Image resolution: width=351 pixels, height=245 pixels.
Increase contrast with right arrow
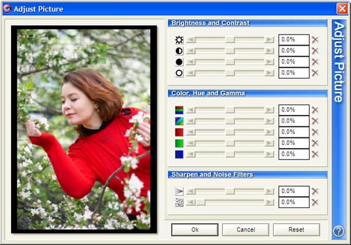(269, 51)
